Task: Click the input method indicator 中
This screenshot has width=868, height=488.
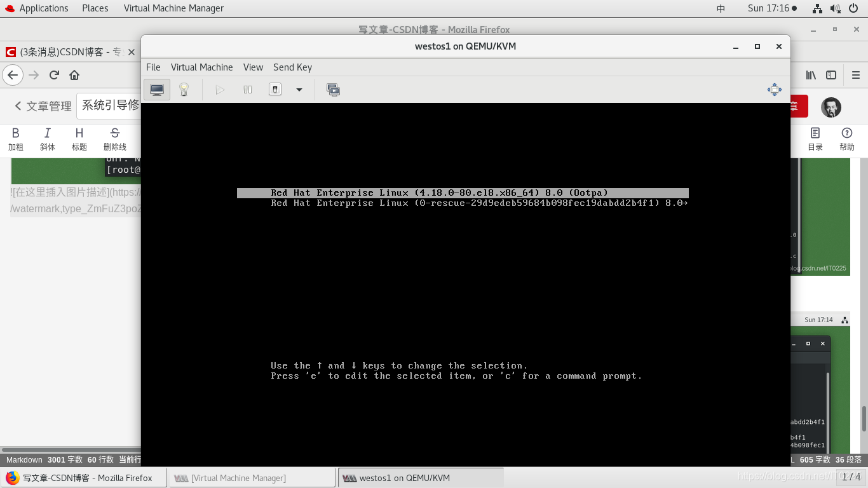Action: pos(721,8)
